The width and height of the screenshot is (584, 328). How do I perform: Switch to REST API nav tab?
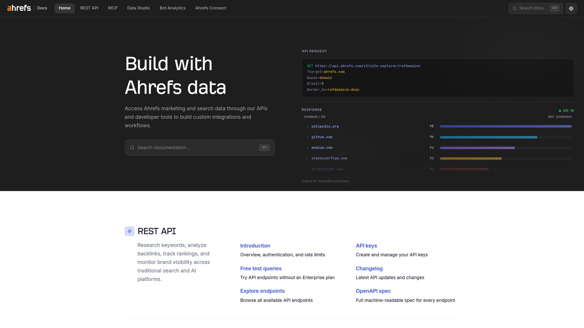point(89,8)
